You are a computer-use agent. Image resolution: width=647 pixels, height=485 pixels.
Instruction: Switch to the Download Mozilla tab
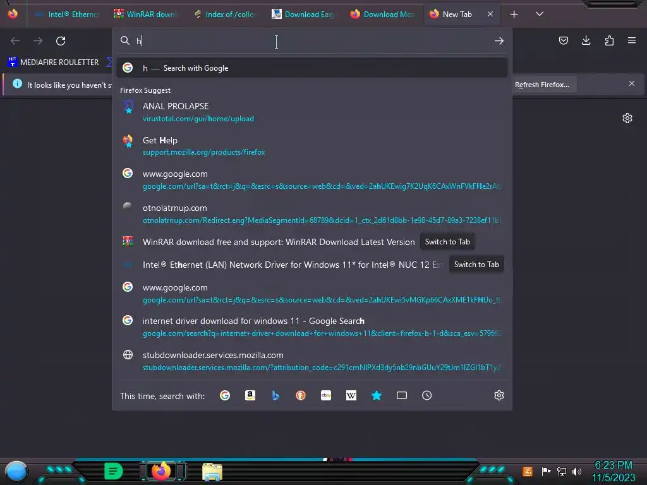[x=382, y=15]
